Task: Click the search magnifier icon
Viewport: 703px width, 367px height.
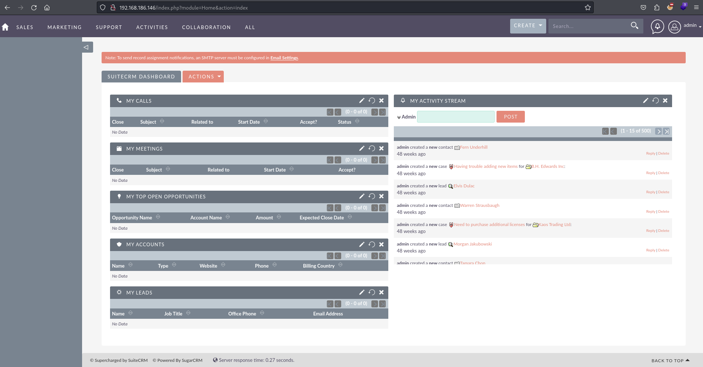Action: 634,26
